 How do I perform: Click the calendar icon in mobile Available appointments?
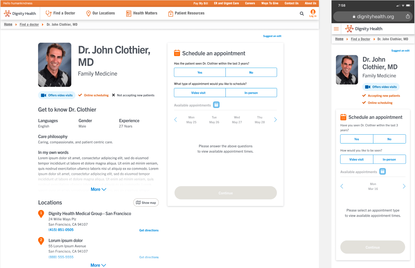pyautogui.click(x=383, y=172)
